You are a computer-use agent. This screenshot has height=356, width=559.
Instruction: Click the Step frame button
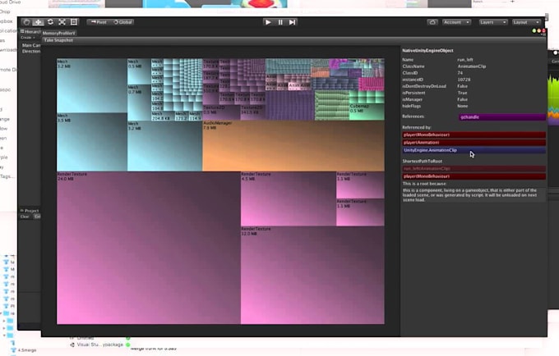coord(292,22)
